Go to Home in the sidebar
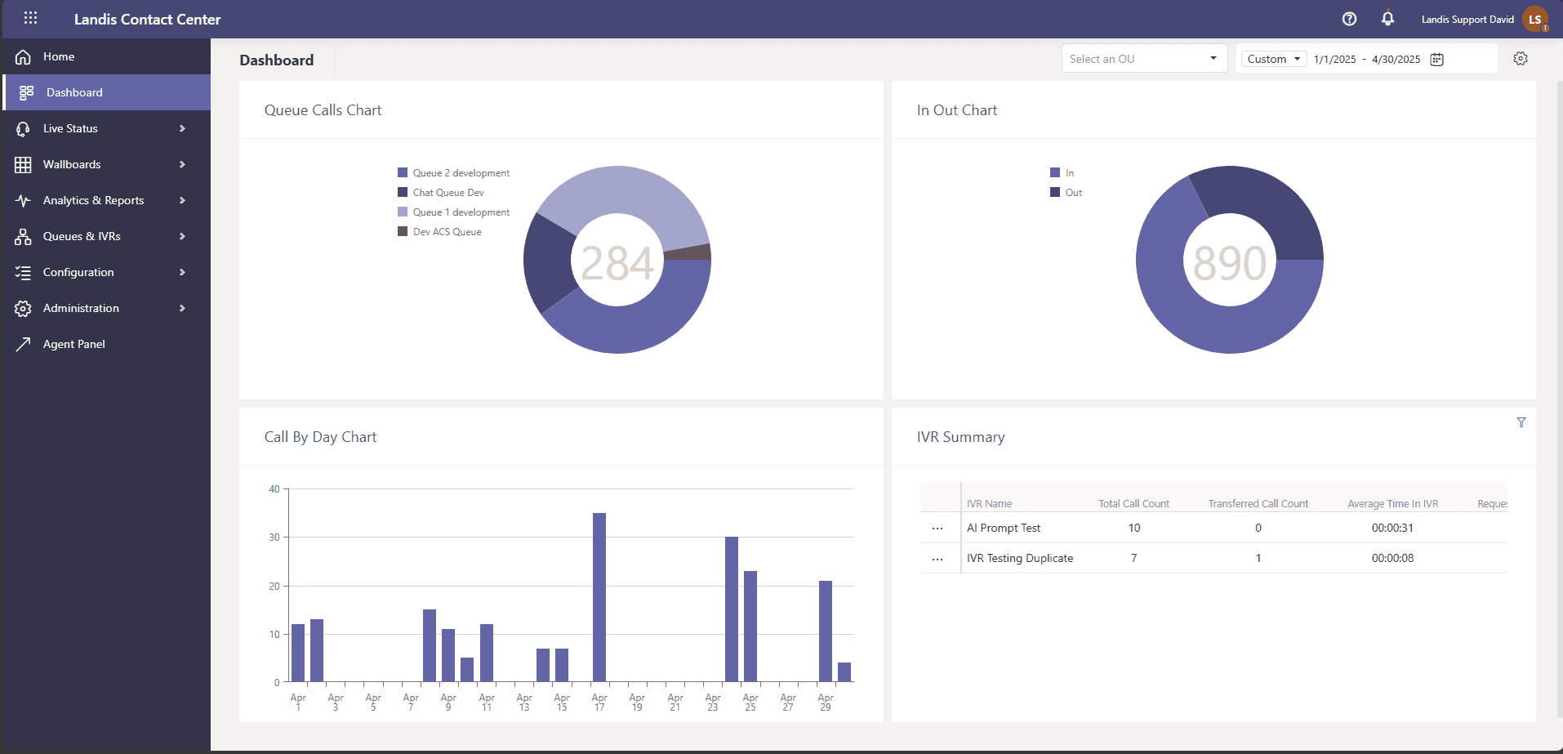This screenshot has width=1563, height=754. pyautogui.click(x=59, y=56)
